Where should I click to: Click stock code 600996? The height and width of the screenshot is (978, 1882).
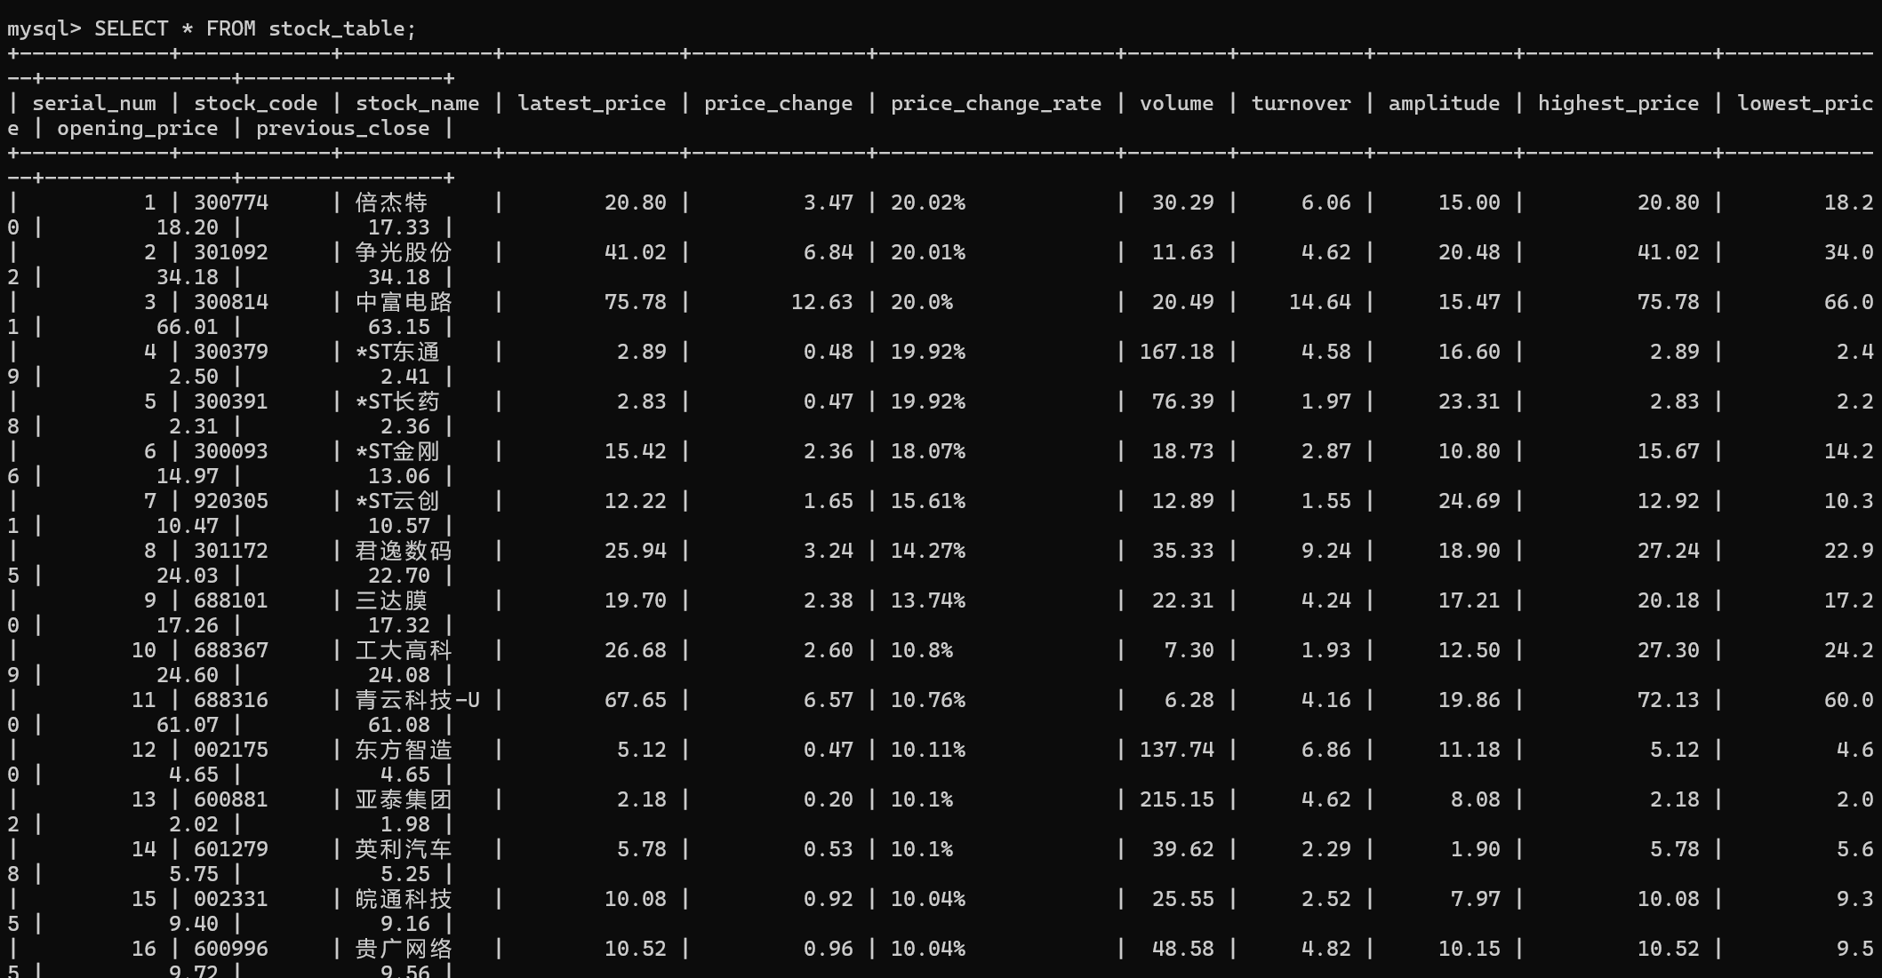pos(231,949)
